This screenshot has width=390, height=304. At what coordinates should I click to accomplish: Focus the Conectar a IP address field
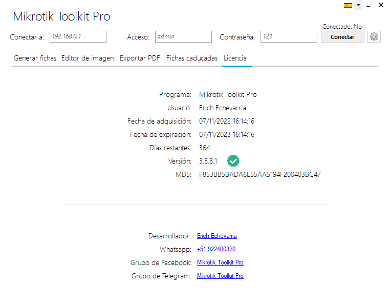tap(78, 36)
